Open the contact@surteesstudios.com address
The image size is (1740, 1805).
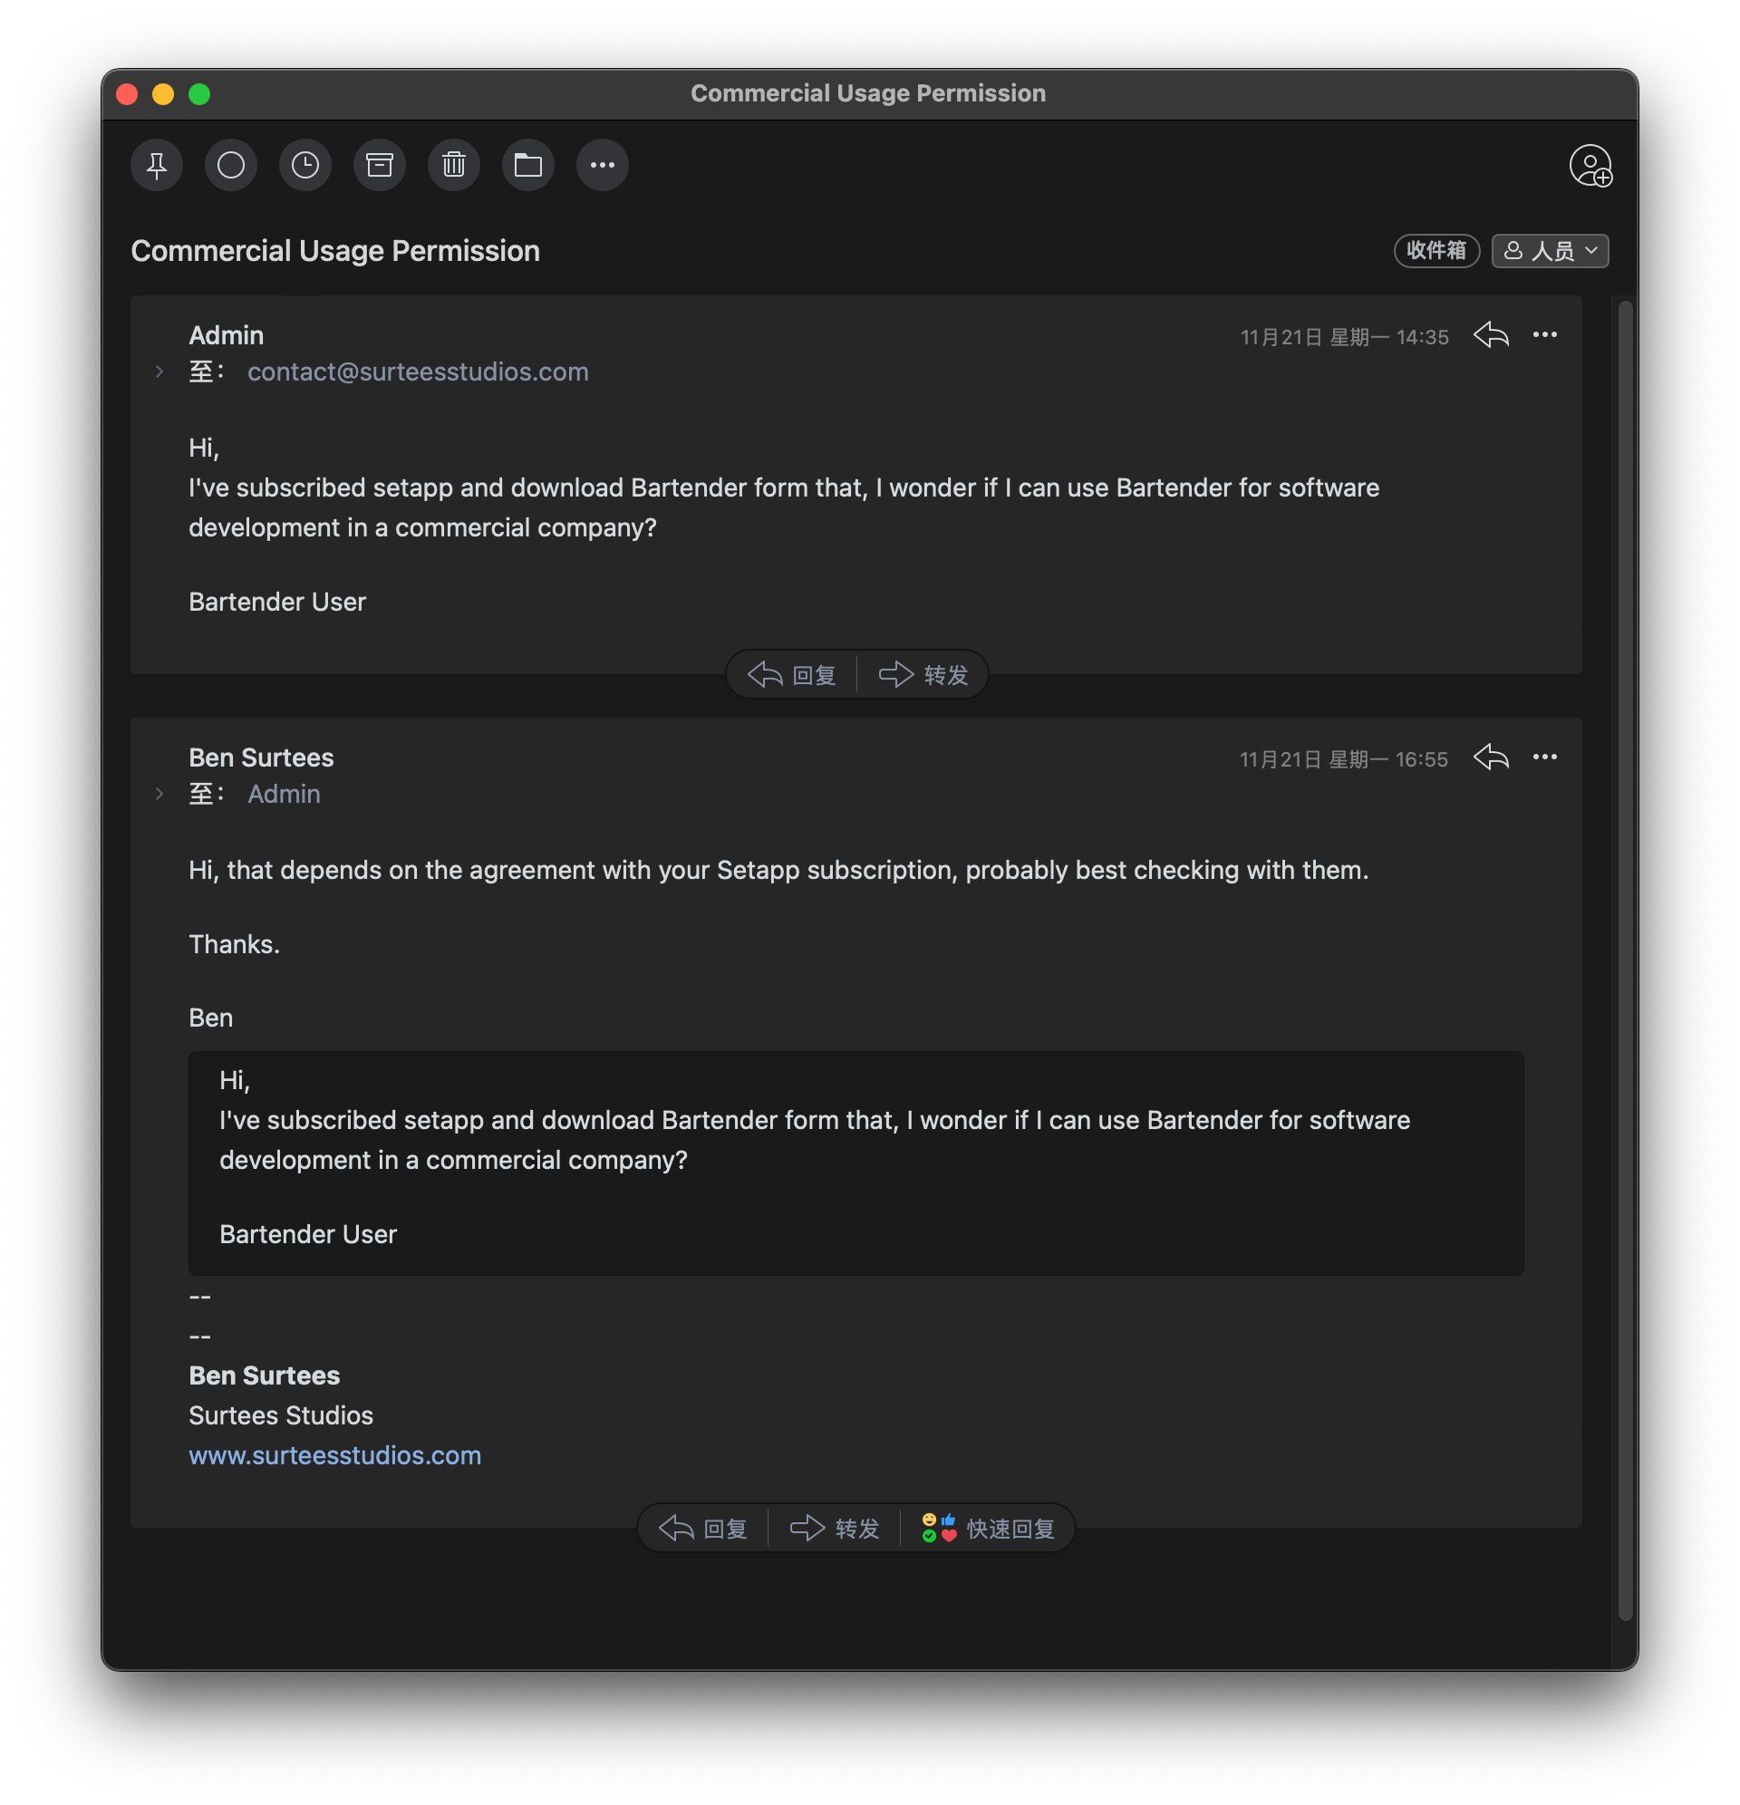coord(417,372)
